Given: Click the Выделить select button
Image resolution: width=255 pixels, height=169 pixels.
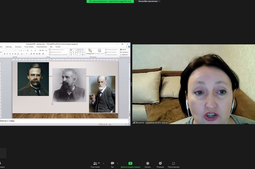Looking at the screenshot, I should [125, 55].
